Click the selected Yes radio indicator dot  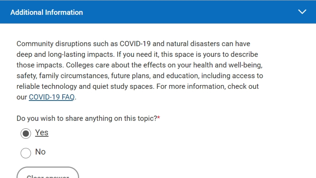coord(26,133)
